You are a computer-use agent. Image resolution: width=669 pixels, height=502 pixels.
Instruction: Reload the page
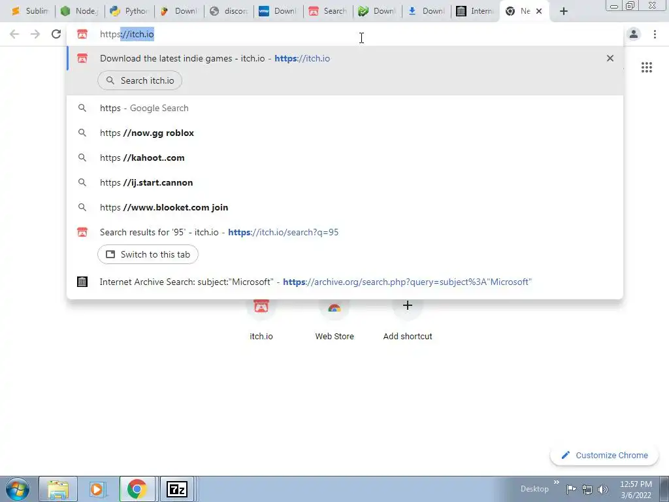click(56, 34)
